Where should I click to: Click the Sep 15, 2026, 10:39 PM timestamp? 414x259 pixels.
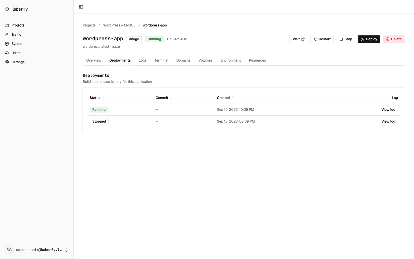[x=235, y=110]
